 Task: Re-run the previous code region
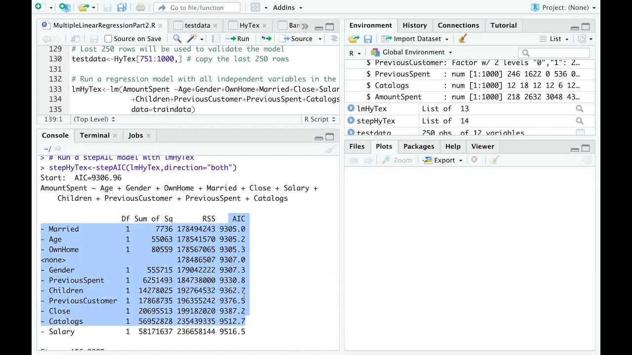pyautogui.click(x=266, y=38)
